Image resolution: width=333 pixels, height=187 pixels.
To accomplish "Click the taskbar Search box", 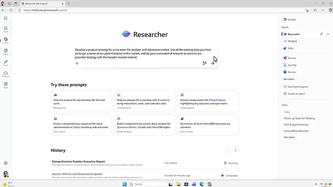I will click(147, 184).
